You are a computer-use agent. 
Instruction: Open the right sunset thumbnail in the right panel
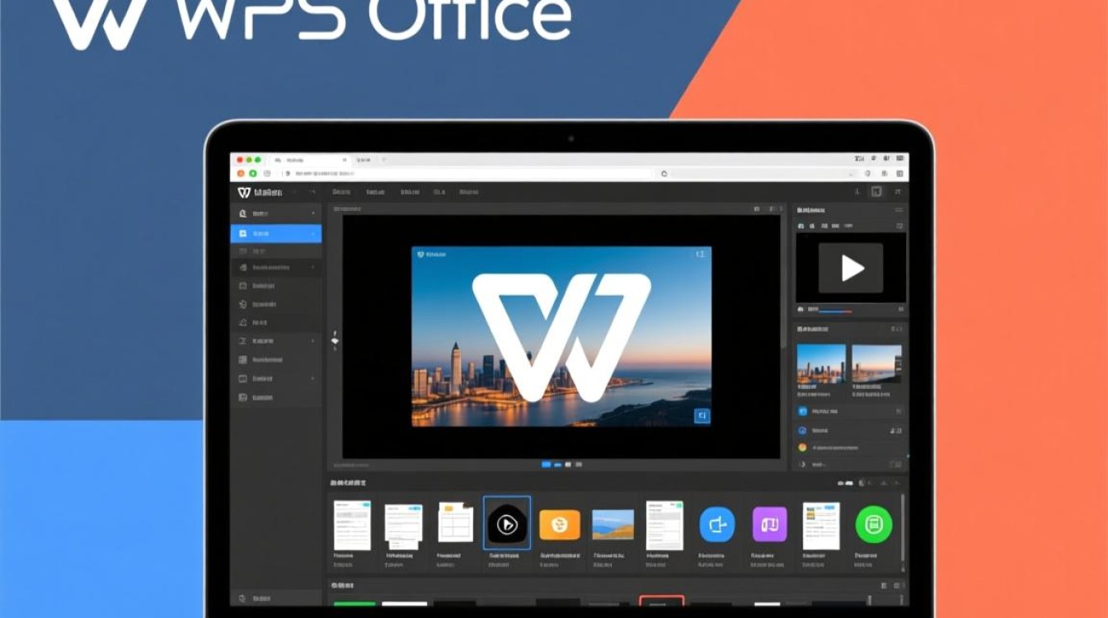pos(876,363)
